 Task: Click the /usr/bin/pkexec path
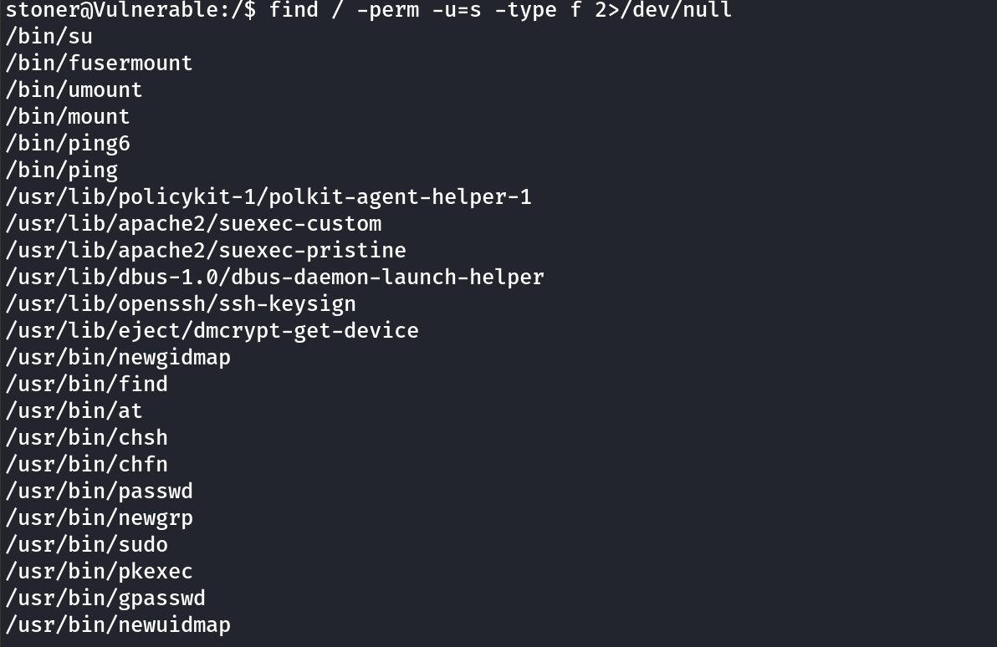(x=99, y=572)
